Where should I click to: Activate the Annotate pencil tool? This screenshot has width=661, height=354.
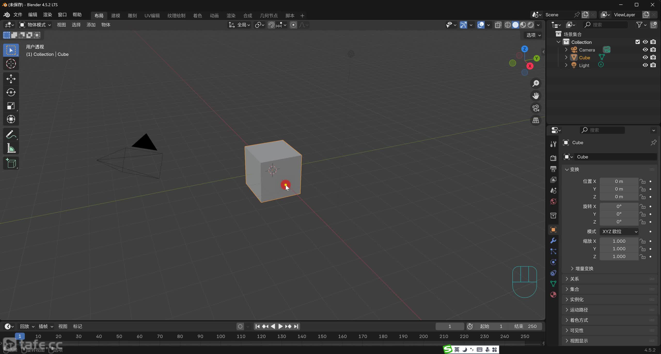(x=11, y=134)
